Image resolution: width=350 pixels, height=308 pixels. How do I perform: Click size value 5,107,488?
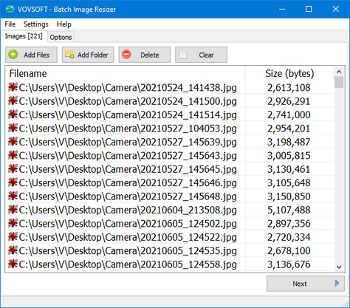tap(289, 210)
